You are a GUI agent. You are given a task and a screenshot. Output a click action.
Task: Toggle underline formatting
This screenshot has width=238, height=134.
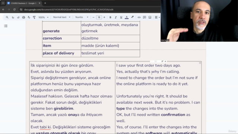click(121, 17)
